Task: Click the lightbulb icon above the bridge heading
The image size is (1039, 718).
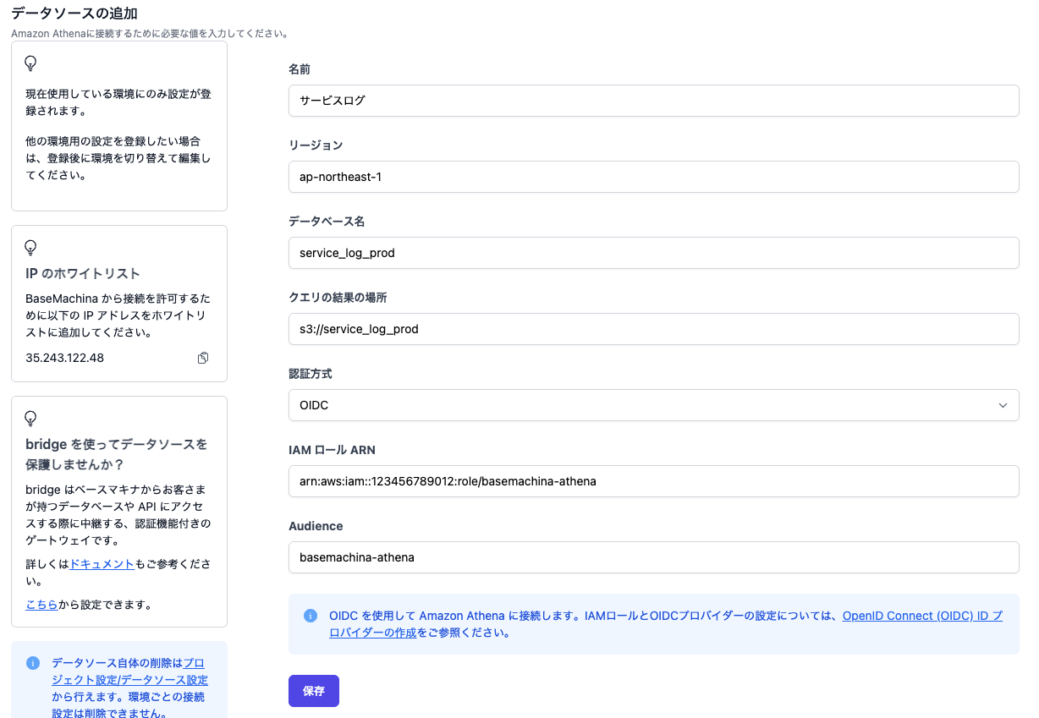Action: click(31, 419)
